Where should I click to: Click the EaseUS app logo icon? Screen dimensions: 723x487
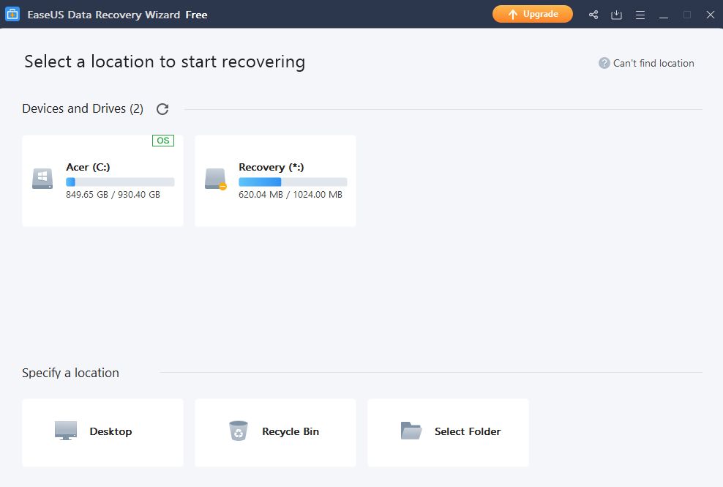click(x=12, y=15)
